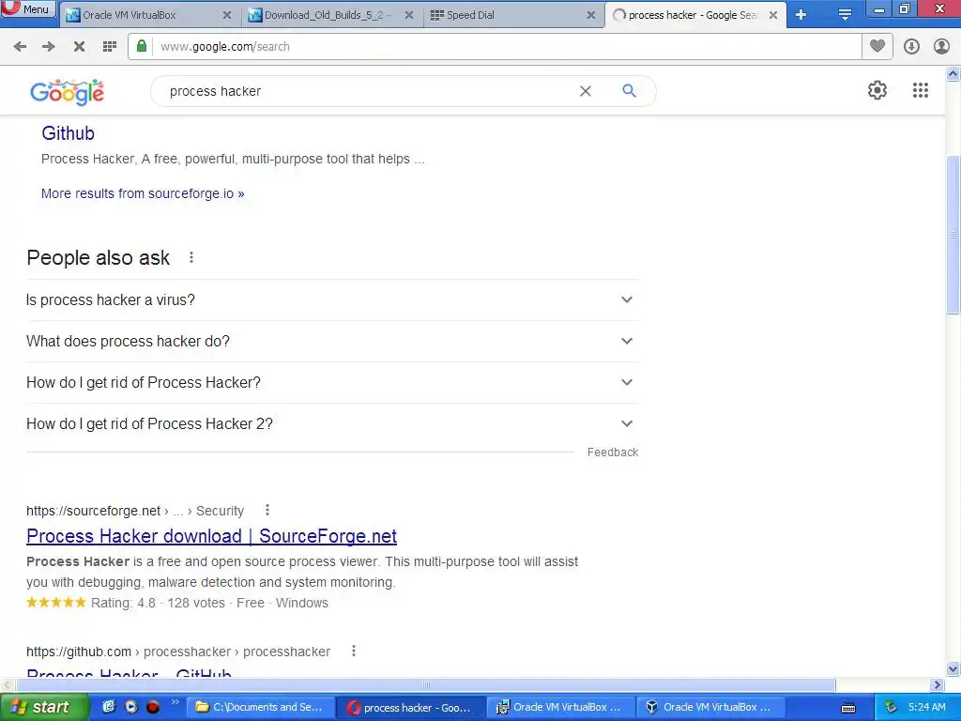Click the taskbar clock 5:24 AM
Screen dimensions: 961x721
(926, 708)
